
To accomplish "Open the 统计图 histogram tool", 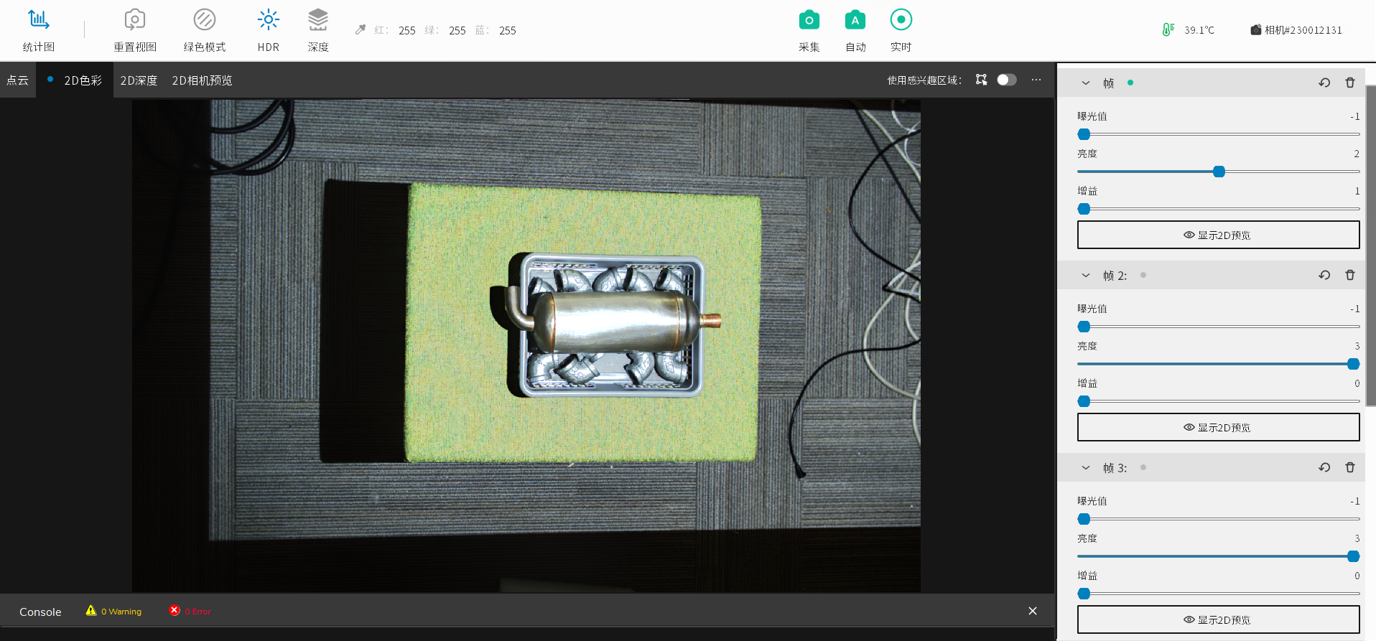I will 38,21.
